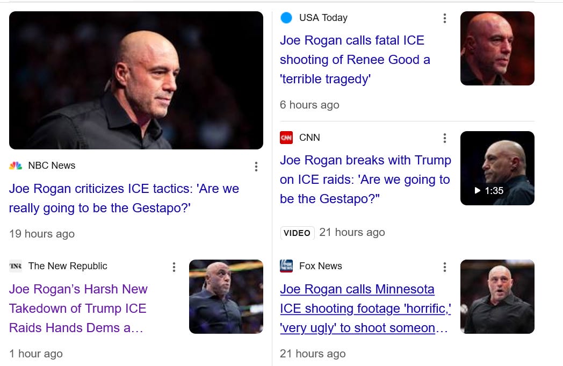Open the three-dot menu on the NBC News article
Screen dimensions: 563x366
(x=256, y=167)
